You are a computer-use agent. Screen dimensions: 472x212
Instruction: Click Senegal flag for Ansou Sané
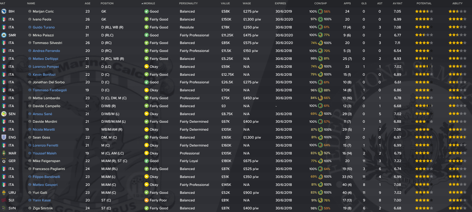coord(4,114)
